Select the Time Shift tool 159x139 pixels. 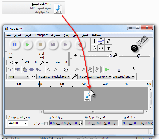point(101,48)
